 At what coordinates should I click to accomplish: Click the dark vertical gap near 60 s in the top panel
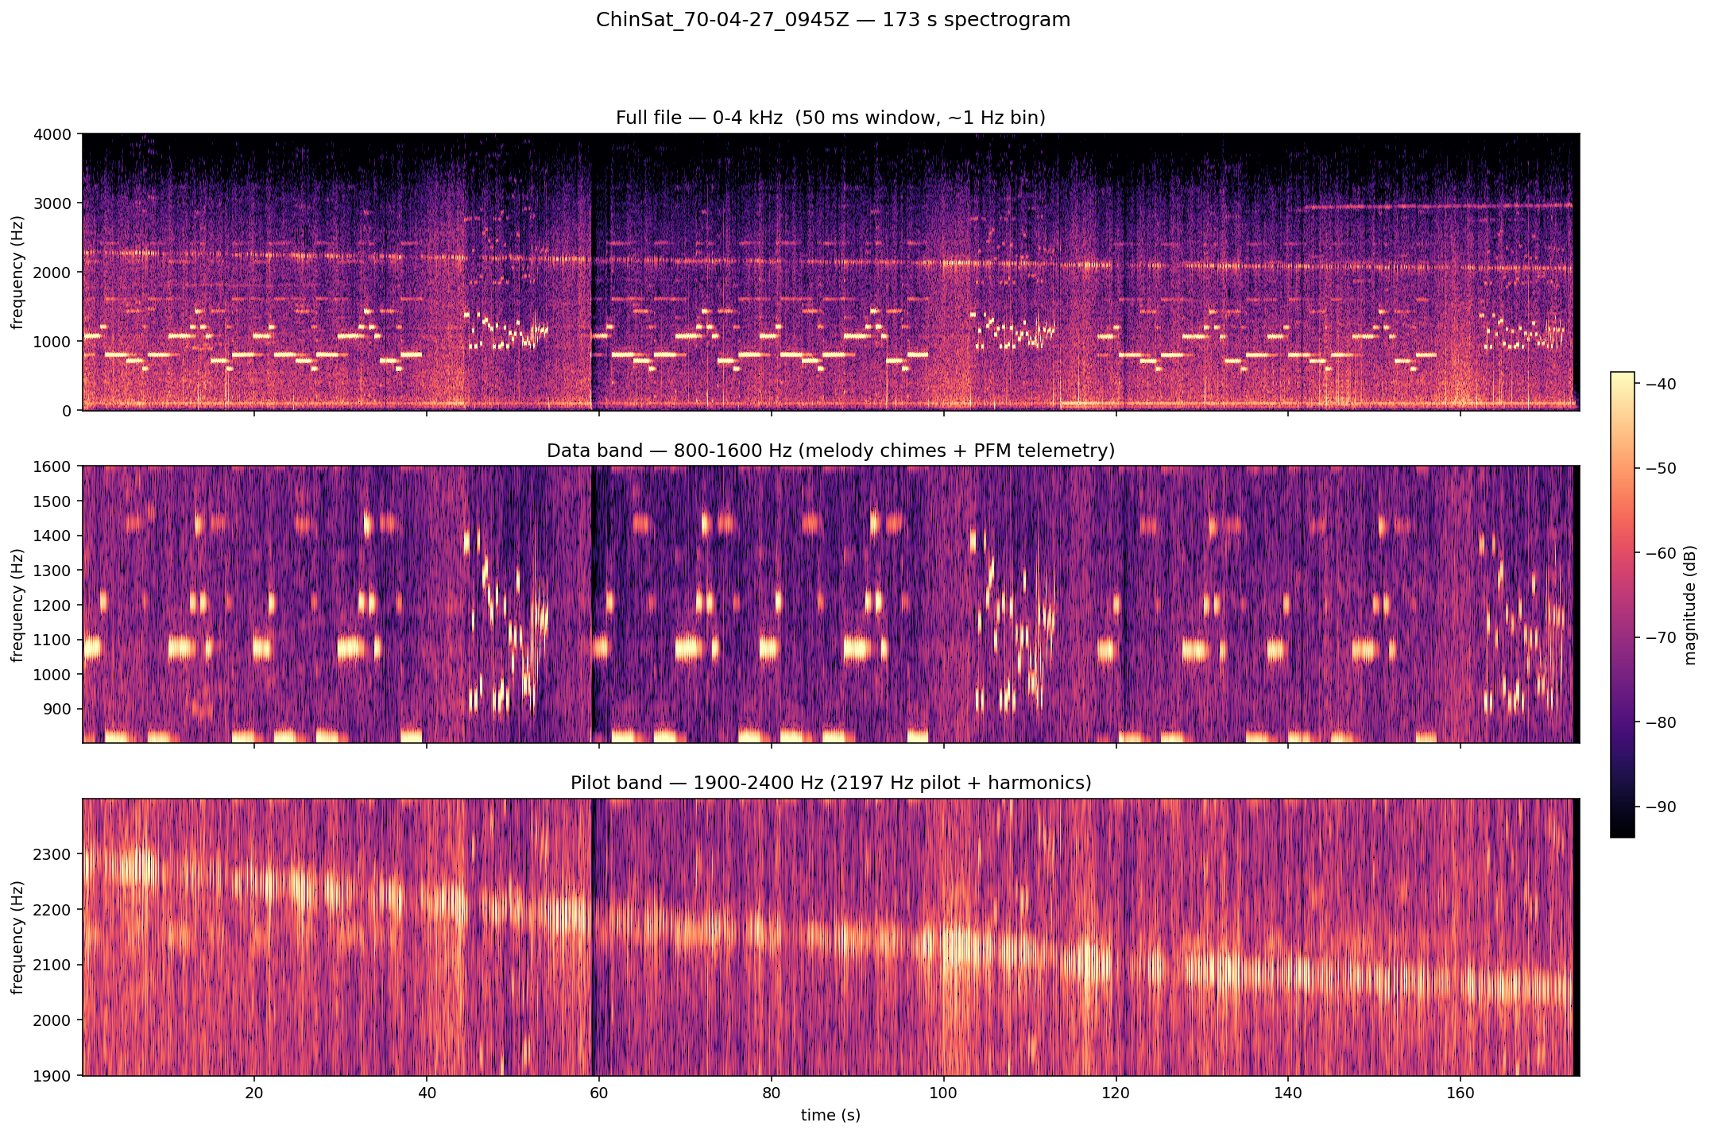pyautogui.click(x=594, y=270)
